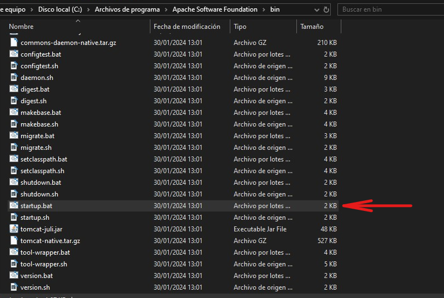The width and height of the screenshot is (444, 298).
Task: Click the startup.bat file icon
Action: tap(14, 206)
